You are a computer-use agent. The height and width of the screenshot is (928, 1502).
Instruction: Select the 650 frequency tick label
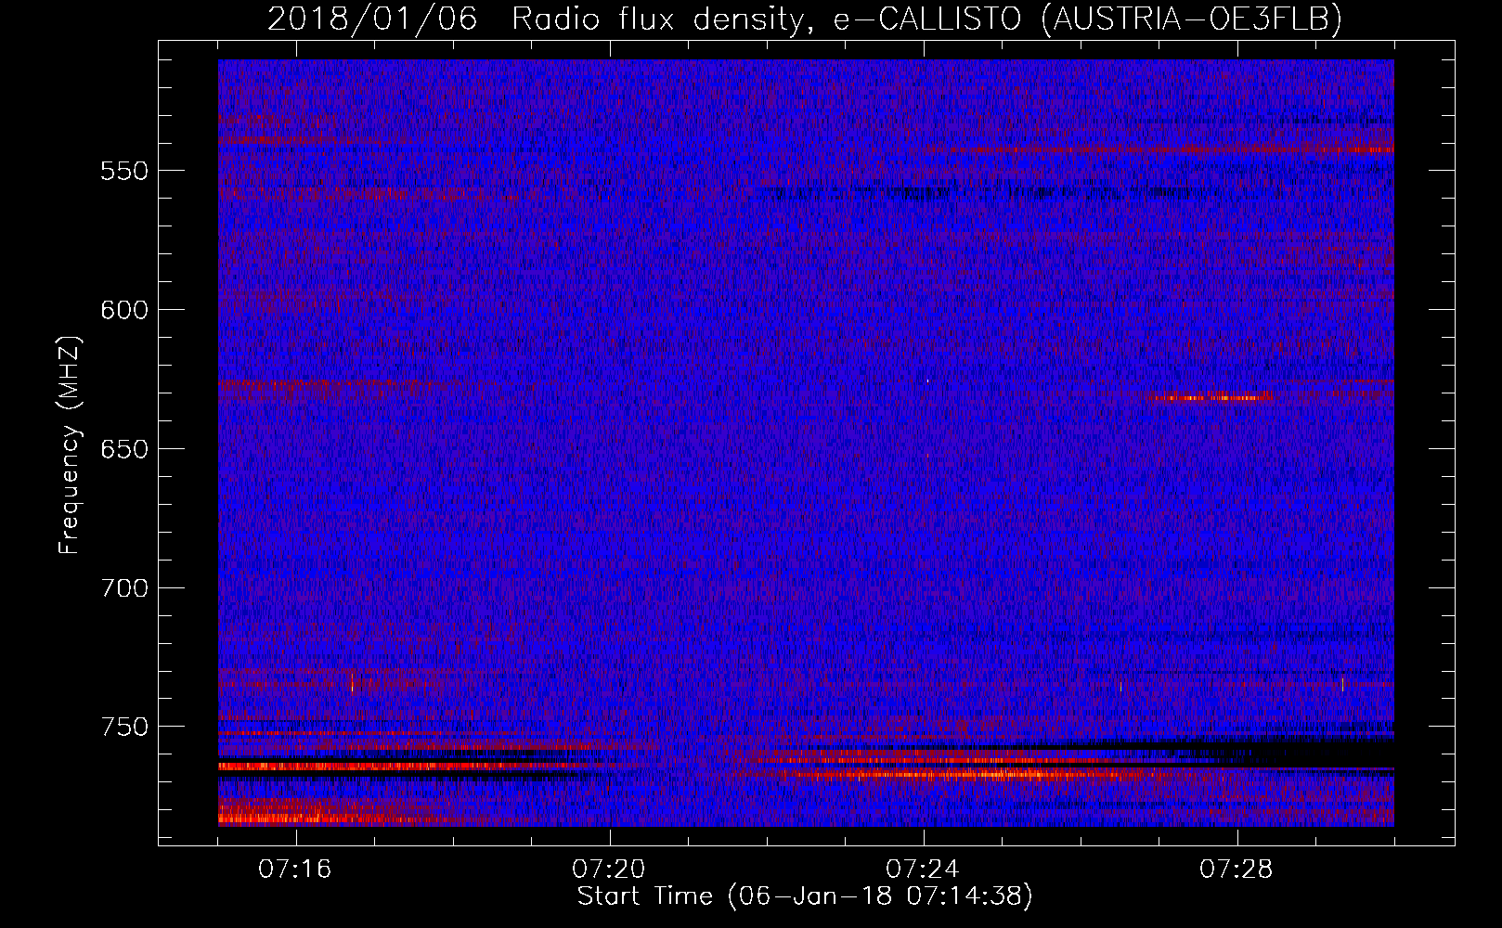tap(124, 449)
